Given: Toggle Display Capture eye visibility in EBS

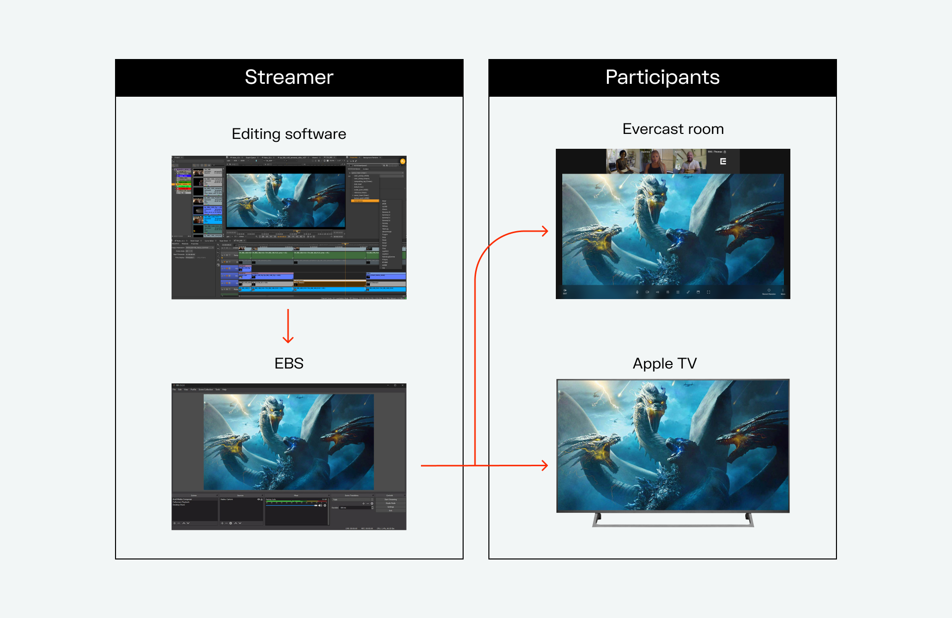Looking at the screenshot, I should coord(258,499).
